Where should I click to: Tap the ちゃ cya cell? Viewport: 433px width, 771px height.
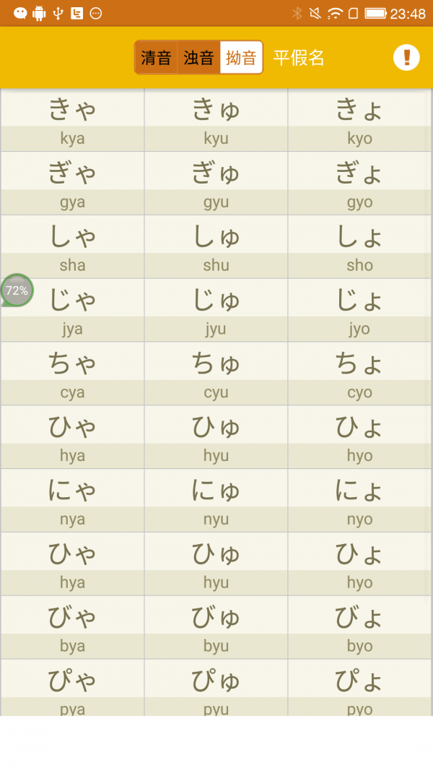coord(72,374)
